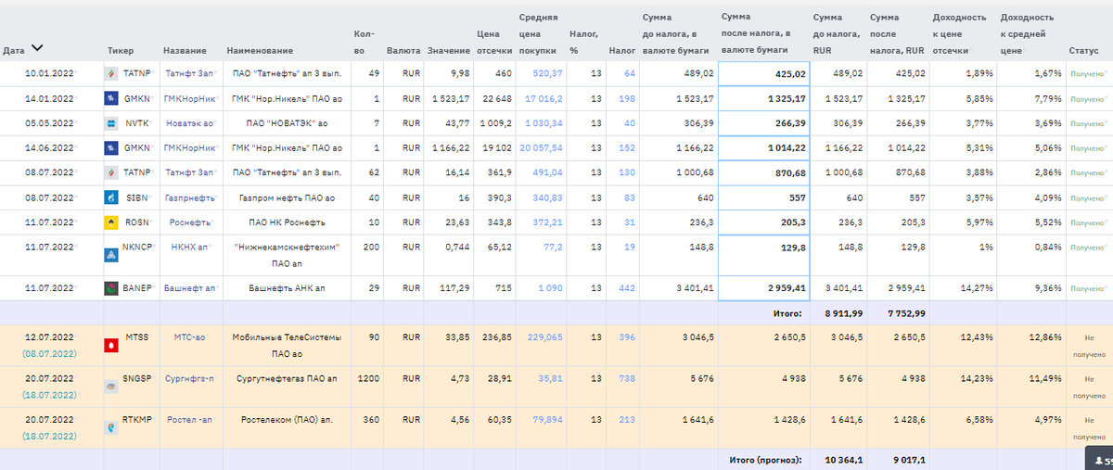Open the Роснефть name link
1113x470 pixels.
[188, 222]
